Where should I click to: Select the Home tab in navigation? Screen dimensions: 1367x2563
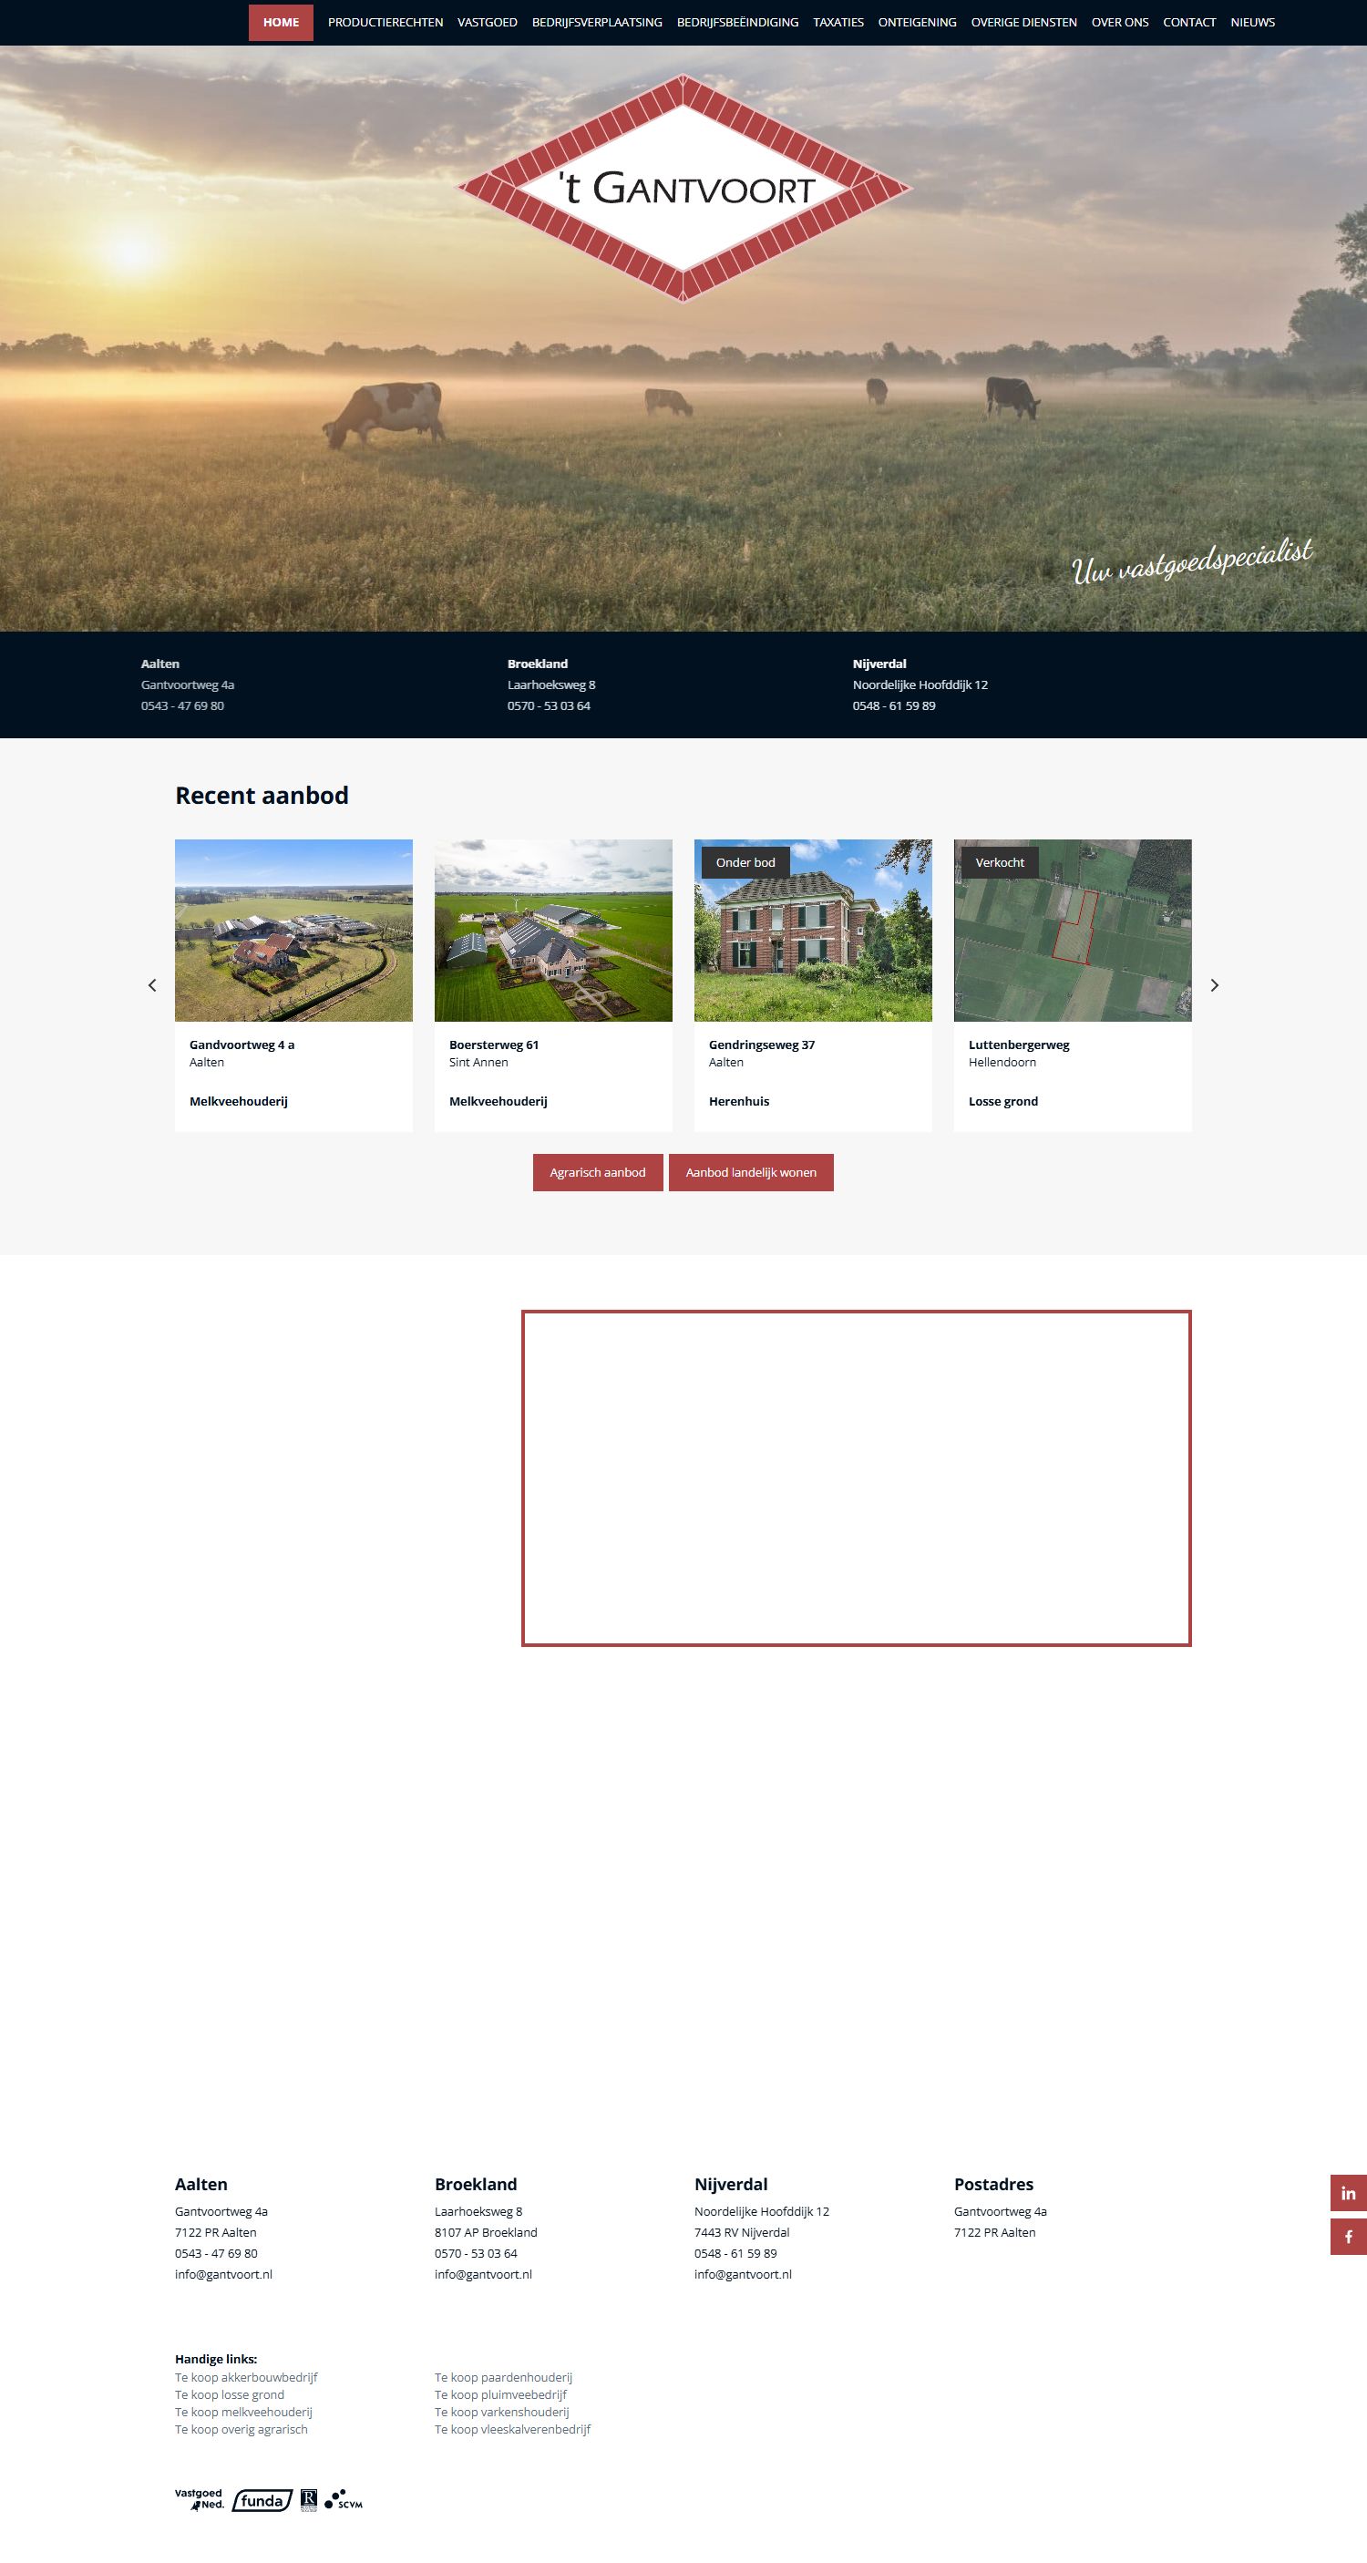coord(281,22)
